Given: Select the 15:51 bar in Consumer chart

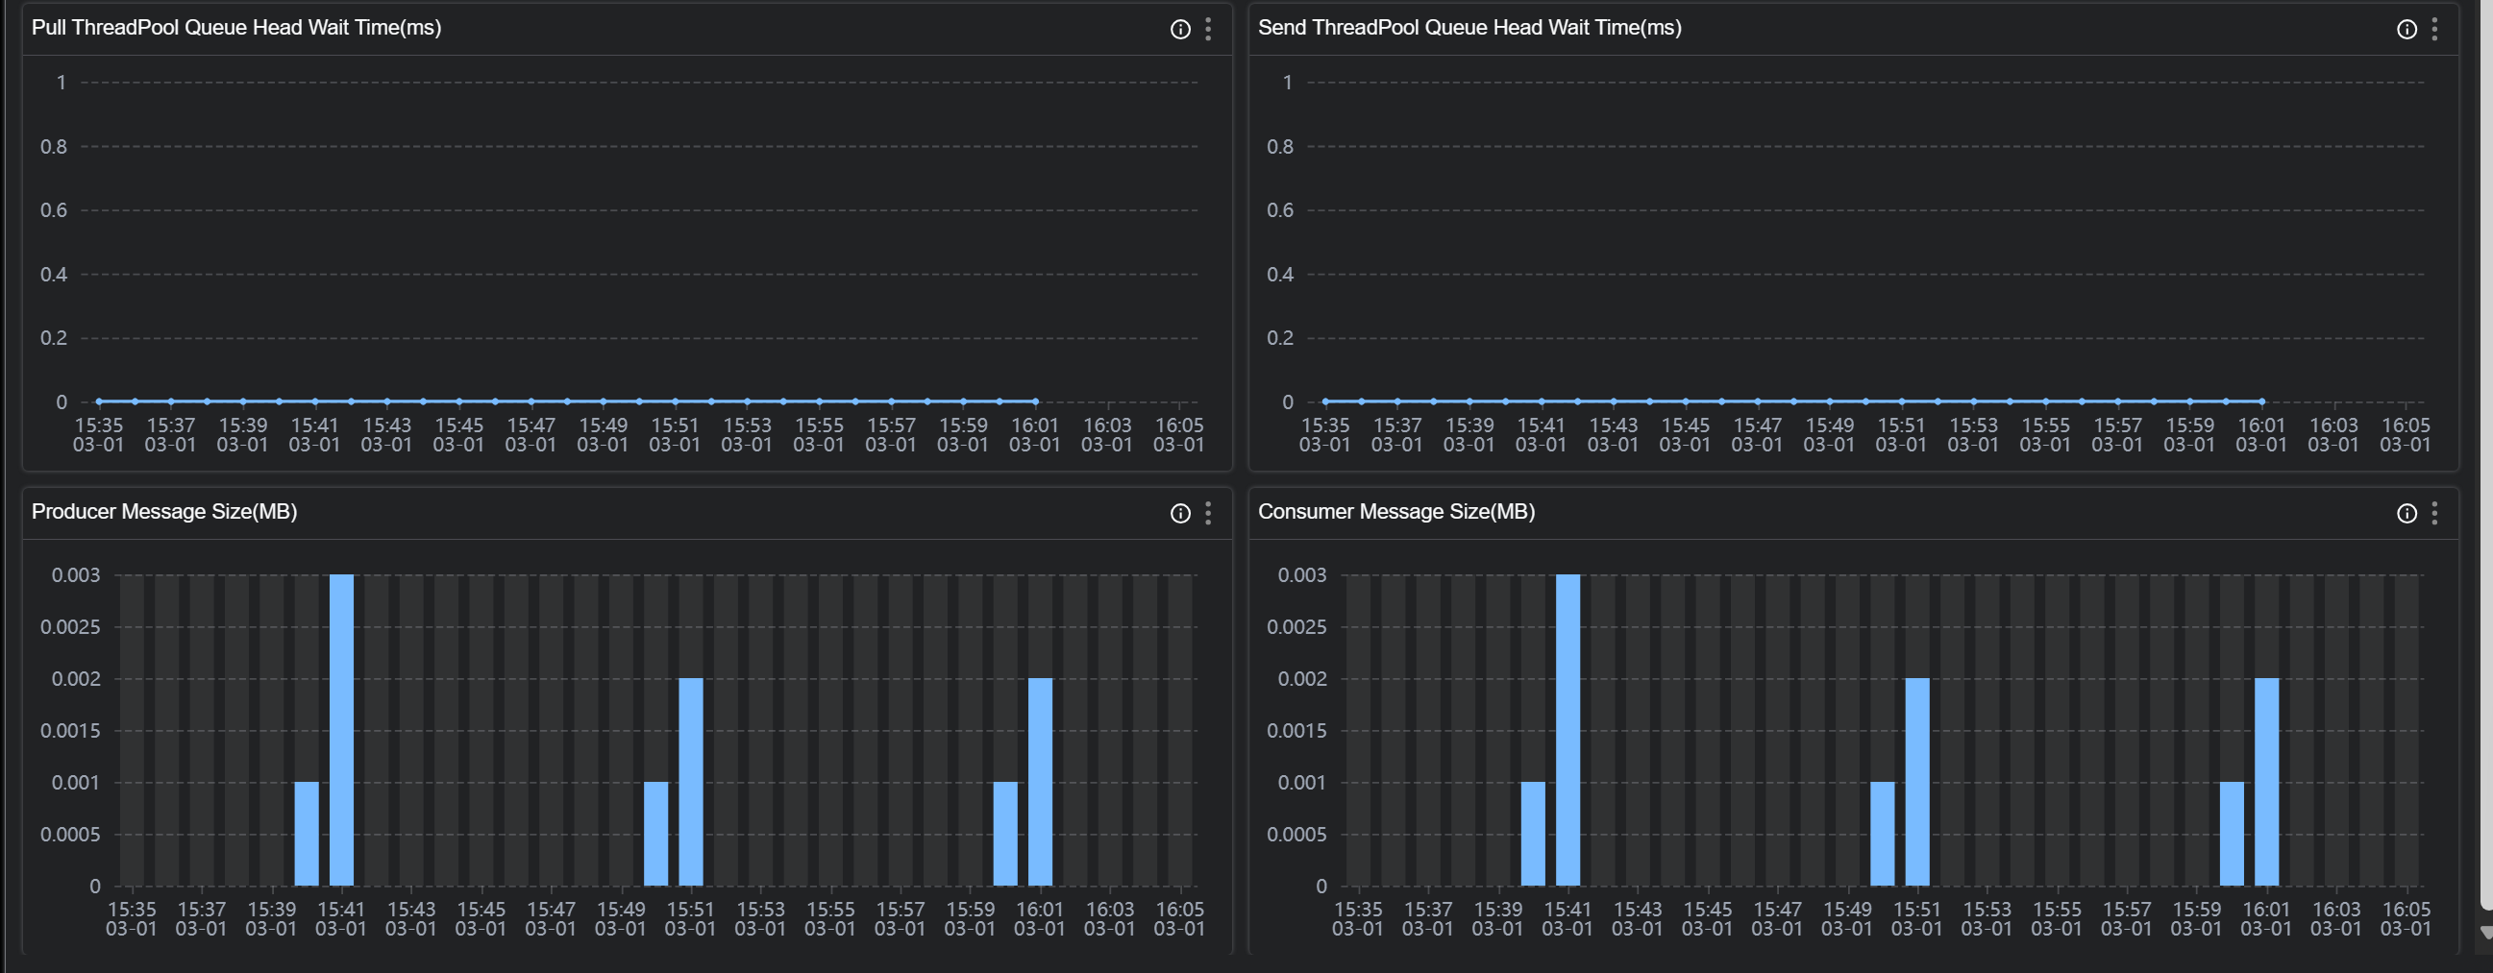Looking at the screenshot, I should [1916, 782].
